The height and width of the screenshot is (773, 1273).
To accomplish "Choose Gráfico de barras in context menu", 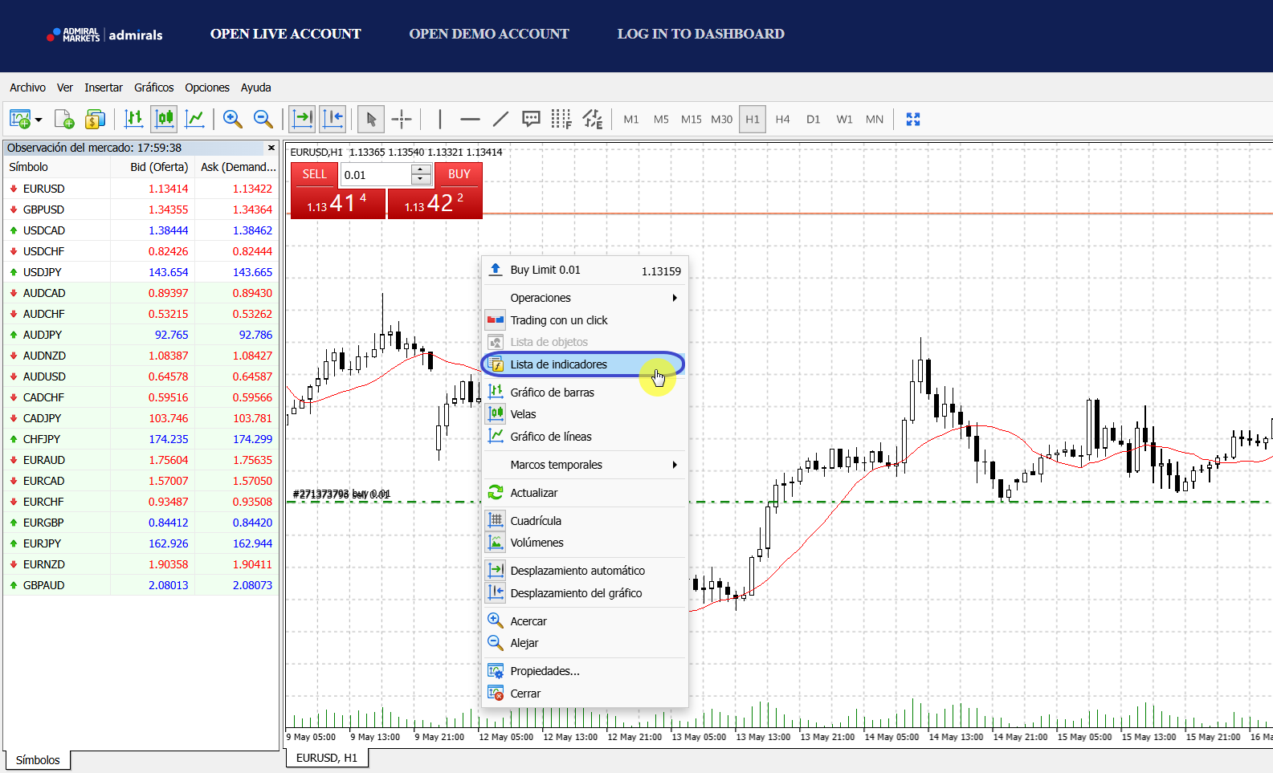I will pyautogui.click(x=585, y=393).
